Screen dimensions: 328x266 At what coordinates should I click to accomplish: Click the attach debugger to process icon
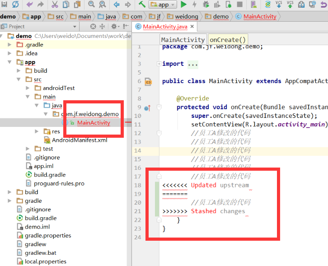click(x=229, y=5)
